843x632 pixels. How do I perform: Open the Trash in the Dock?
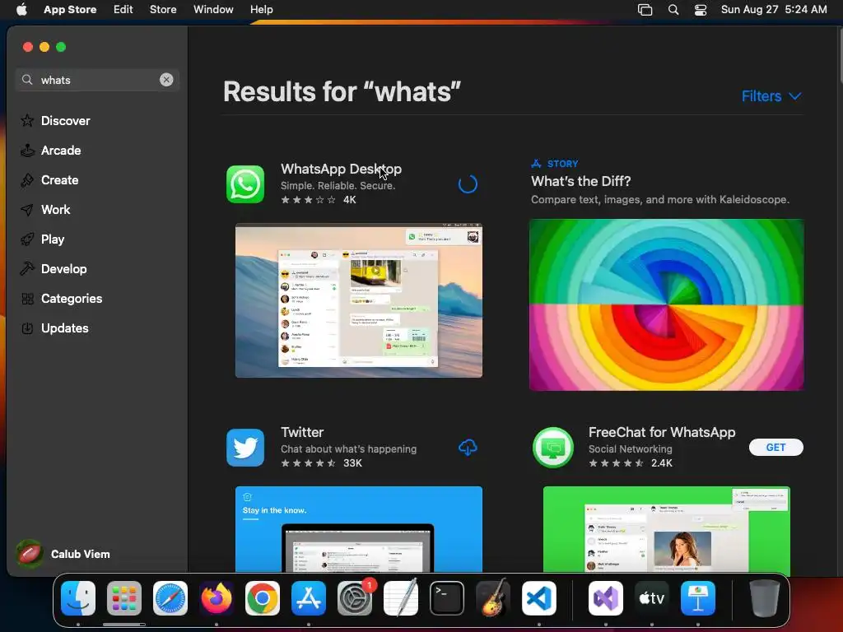click(765, 598)
